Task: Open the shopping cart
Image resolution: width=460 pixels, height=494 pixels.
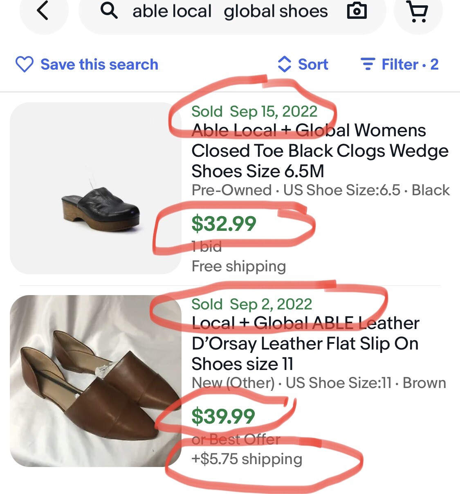Action: tap(418, 12)
